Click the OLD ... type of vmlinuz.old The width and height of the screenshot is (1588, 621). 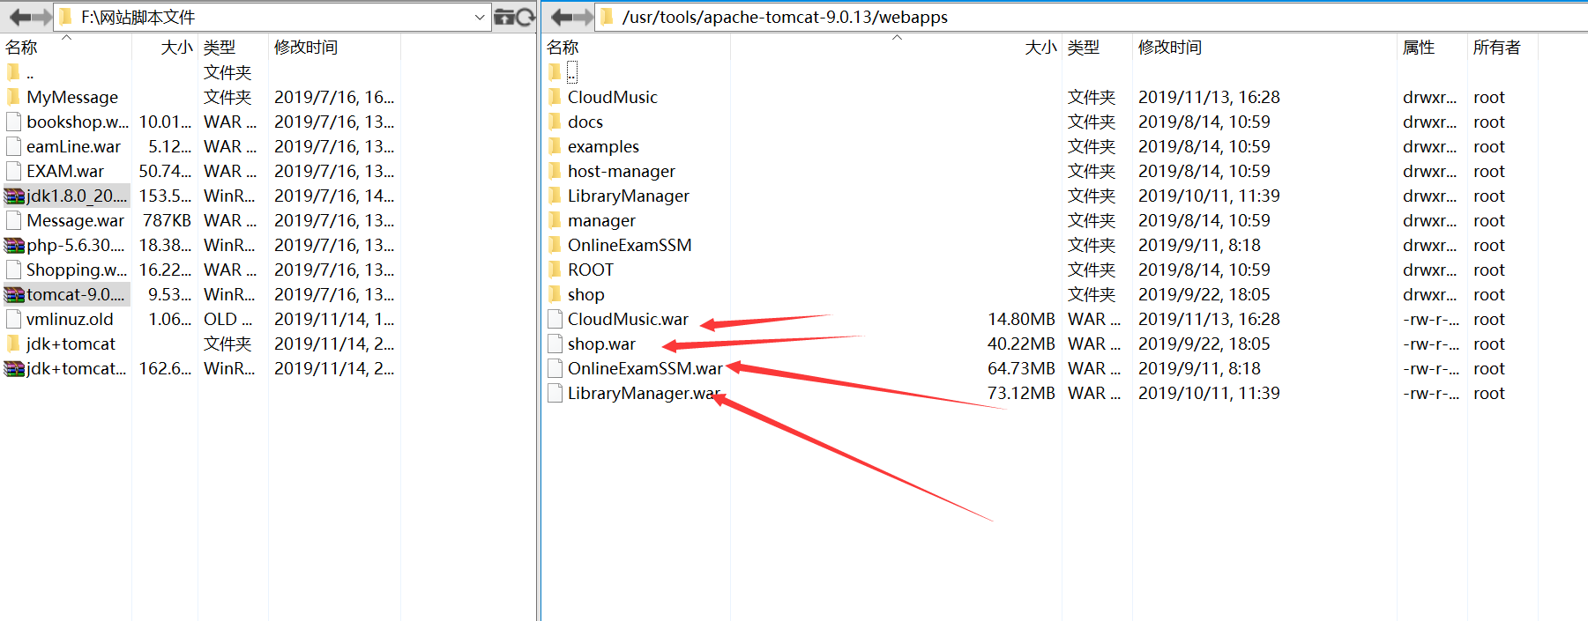(228, 319)
